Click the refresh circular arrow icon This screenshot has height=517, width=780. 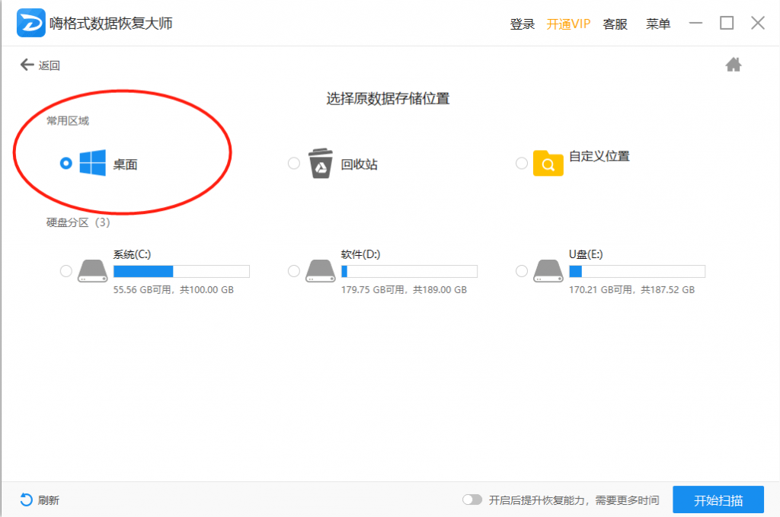click(27, 499)
